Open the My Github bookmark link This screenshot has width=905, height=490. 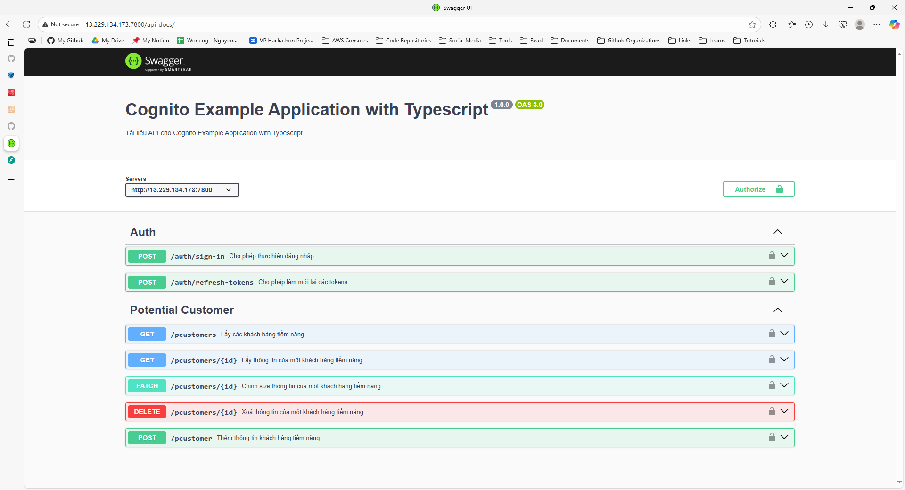click(x=66, y=41)
